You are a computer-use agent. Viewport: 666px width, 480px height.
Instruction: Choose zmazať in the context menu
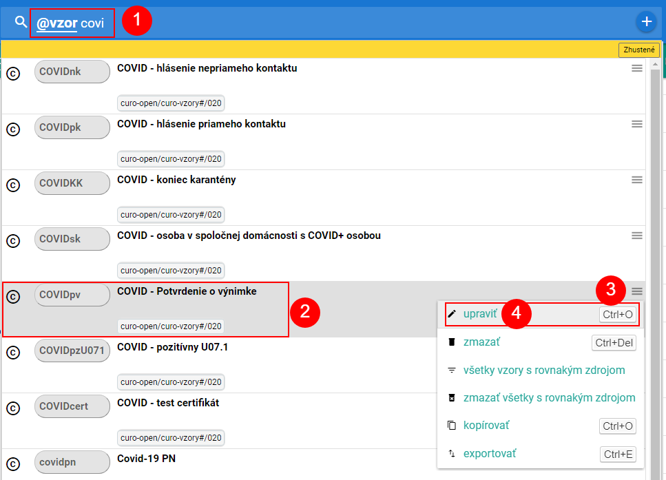[541, 342]
